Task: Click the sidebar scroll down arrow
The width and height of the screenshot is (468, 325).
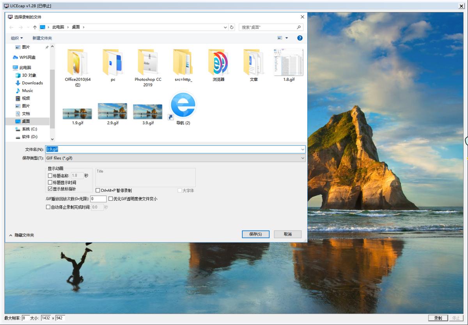Action: (53, 139)
